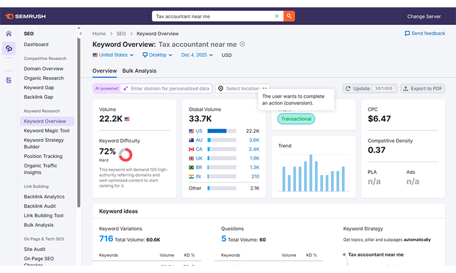The image size is (456, 273).
Task: Open the reports document icon in left rail
Action: (x=9, y=80)
